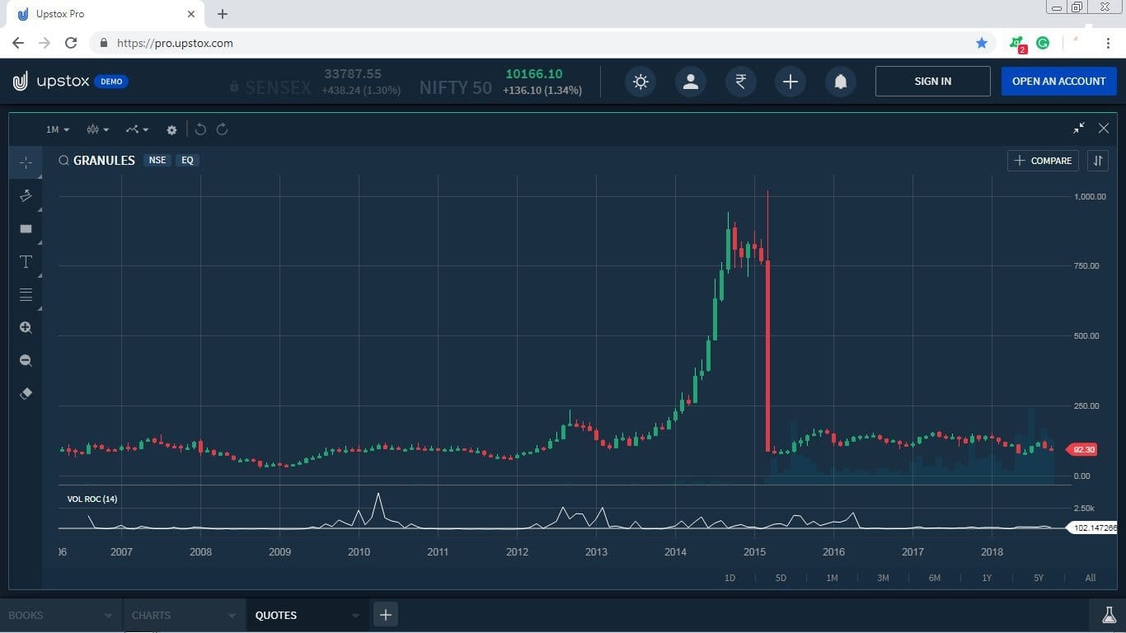1126x633 pixels.
Task: Toggle the theme brightness icon
Action: pyautogui.click(x=640, y=82)
